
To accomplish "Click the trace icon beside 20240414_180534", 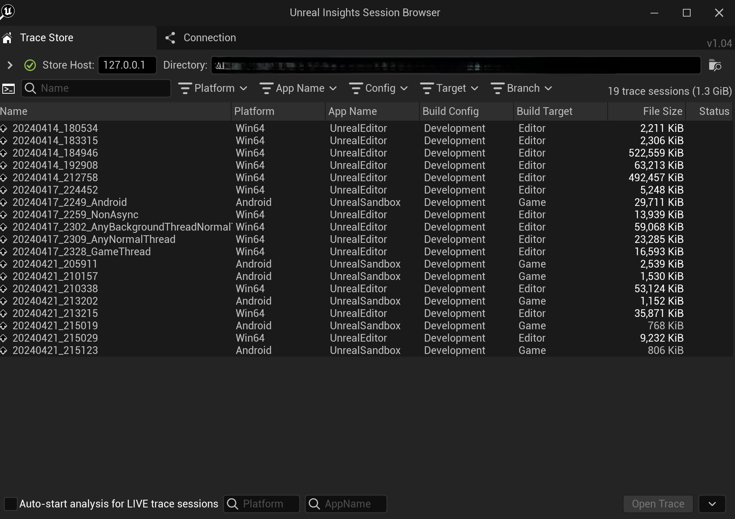I will [x=3, y=128].
